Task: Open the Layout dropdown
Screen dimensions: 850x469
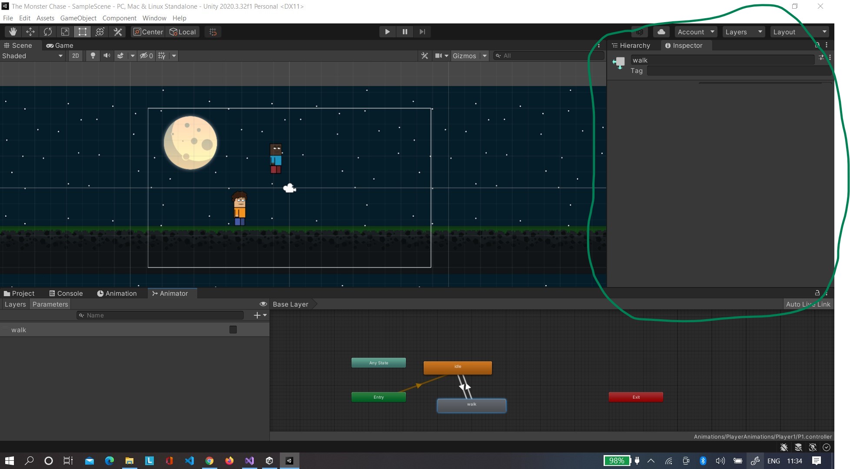Action: pyautogui.click(x=799, y=32)
